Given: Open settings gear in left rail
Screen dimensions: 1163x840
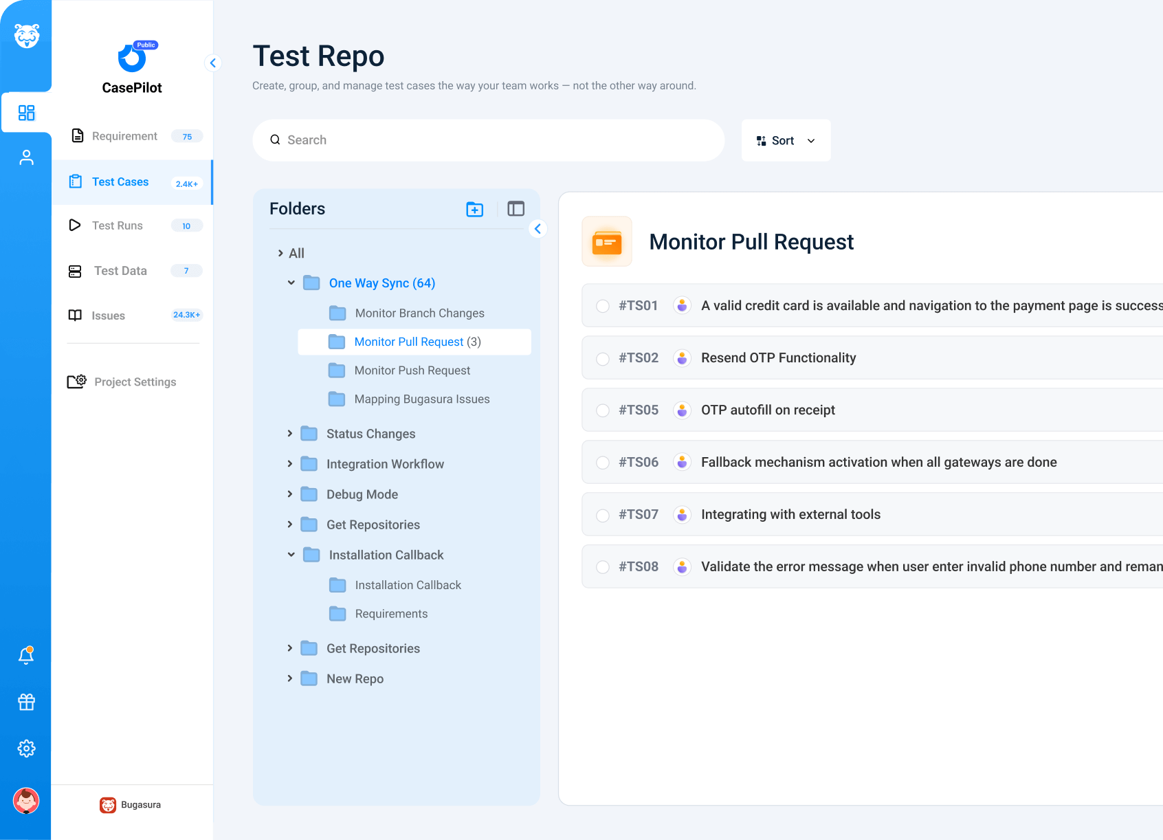Looking at the screenshot, I should pyautogui.click(x=26, y=748).
